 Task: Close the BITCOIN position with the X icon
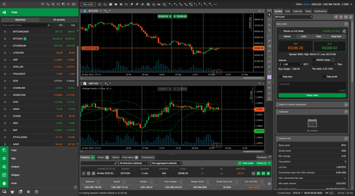[x=268, y=174]
